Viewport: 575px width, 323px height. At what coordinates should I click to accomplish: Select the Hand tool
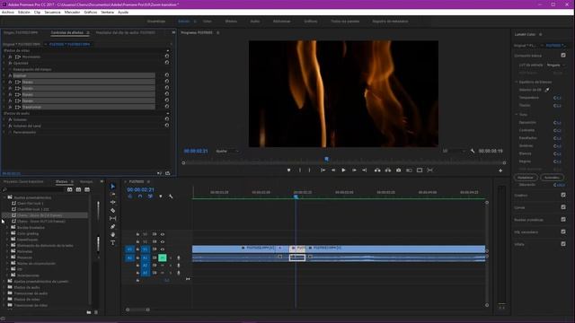pyautogui.click(x=113, y=234)
